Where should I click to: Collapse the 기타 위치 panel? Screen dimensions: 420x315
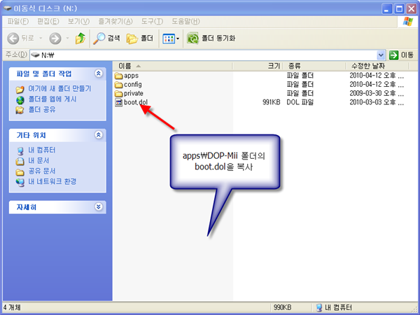(99, 134)
